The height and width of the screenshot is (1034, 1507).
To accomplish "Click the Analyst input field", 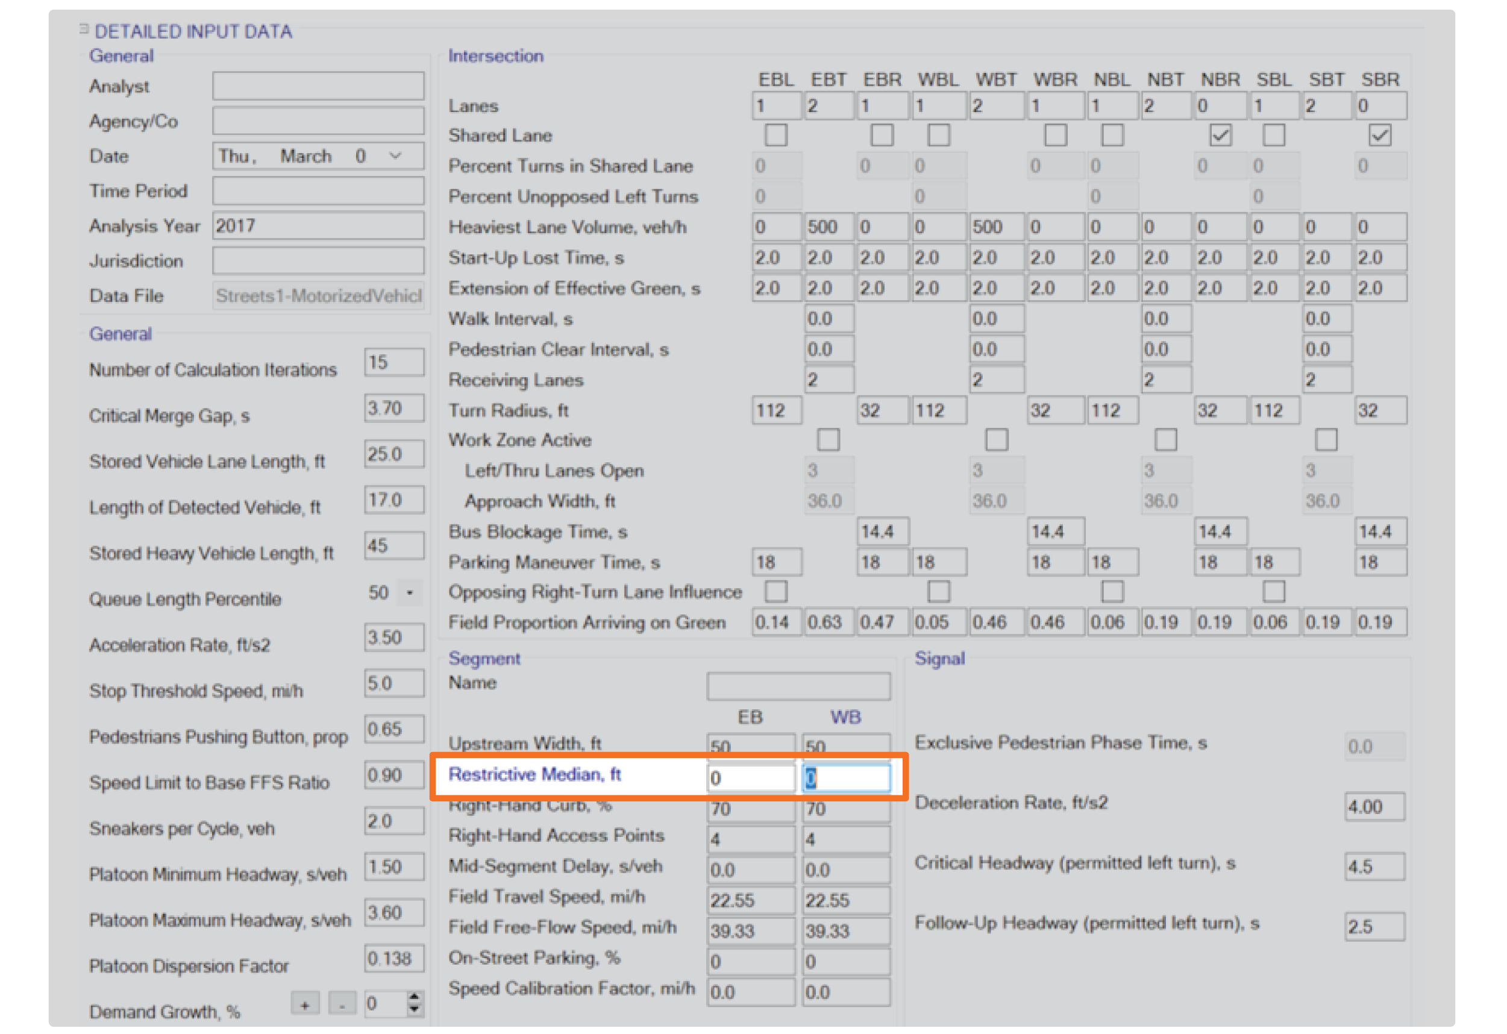I will click(318, 86).
